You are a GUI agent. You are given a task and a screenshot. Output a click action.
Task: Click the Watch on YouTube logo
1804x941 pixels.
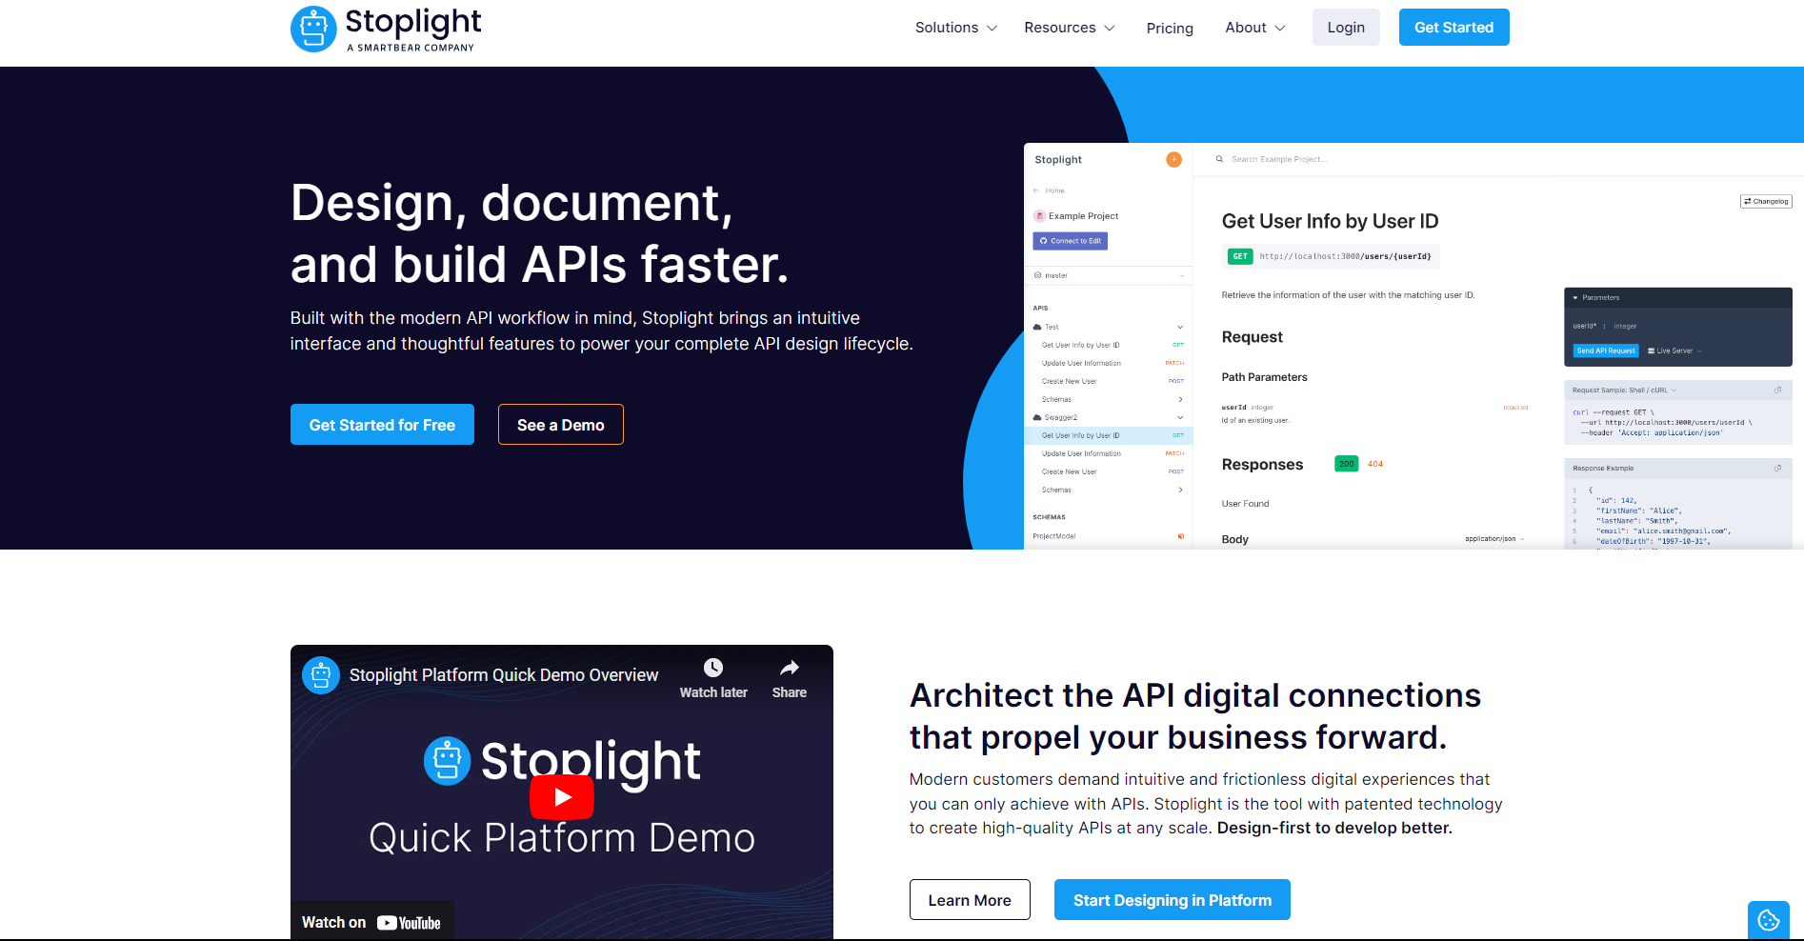point(409,922)
